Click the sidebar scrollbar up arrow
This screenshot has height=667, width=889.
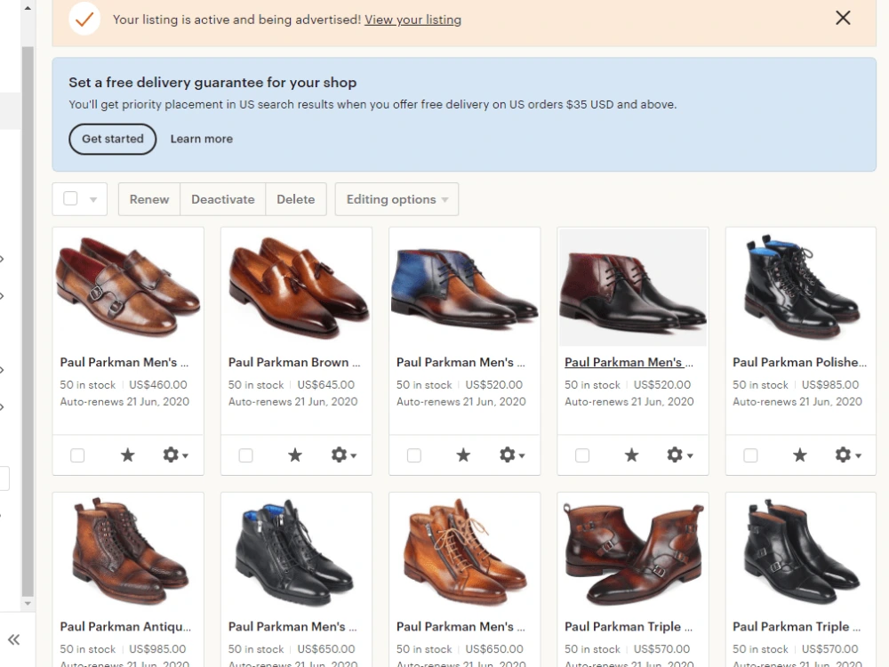coord(28,8)
